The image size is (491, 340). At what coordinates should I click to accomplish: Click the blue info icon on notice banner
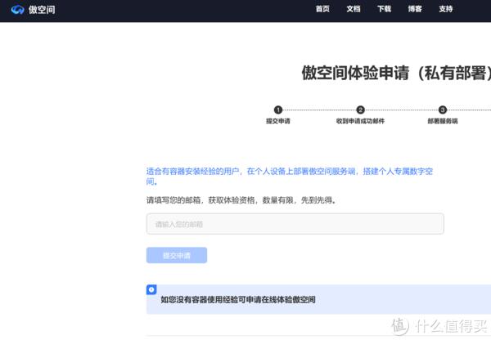tap(151, 289)
